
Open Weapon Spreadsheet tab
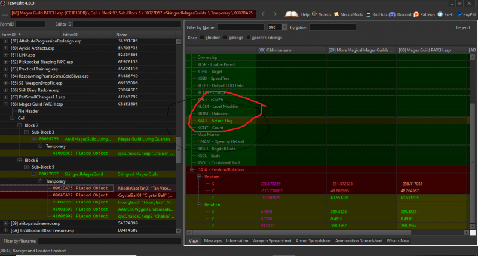pos(272,240)
